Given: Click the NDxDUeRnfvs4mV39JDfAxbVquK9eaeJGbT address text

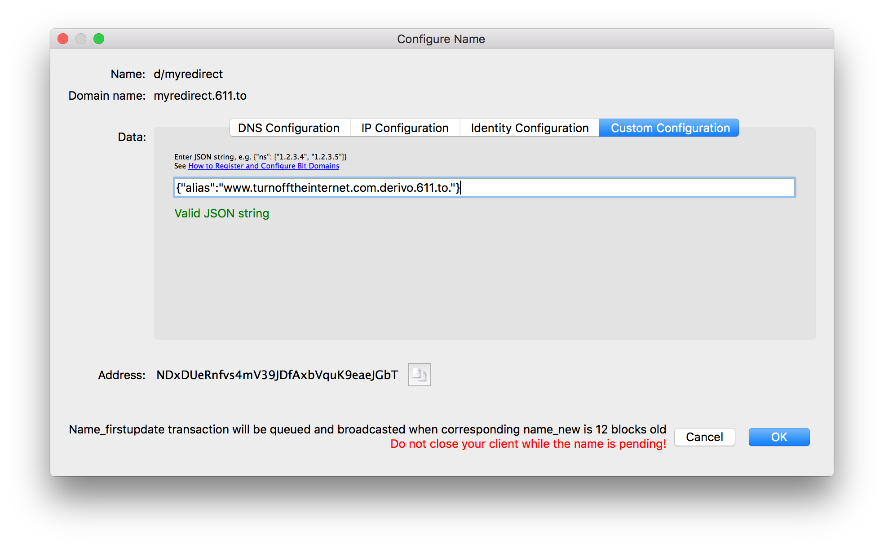Looking at the screenshot, I should click(x=277, y=375).
